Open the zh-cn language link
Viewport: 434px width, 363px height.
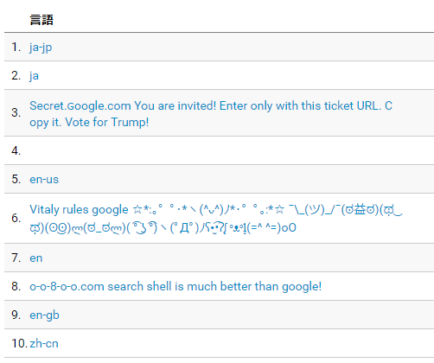tap(44, 343)
